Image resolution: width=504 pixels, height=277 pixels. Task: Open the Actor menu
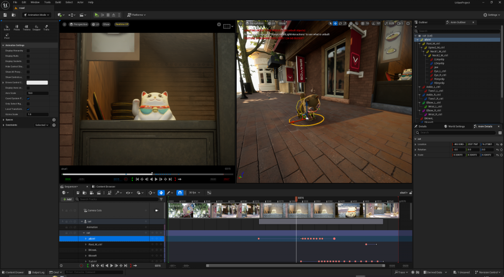80,2
